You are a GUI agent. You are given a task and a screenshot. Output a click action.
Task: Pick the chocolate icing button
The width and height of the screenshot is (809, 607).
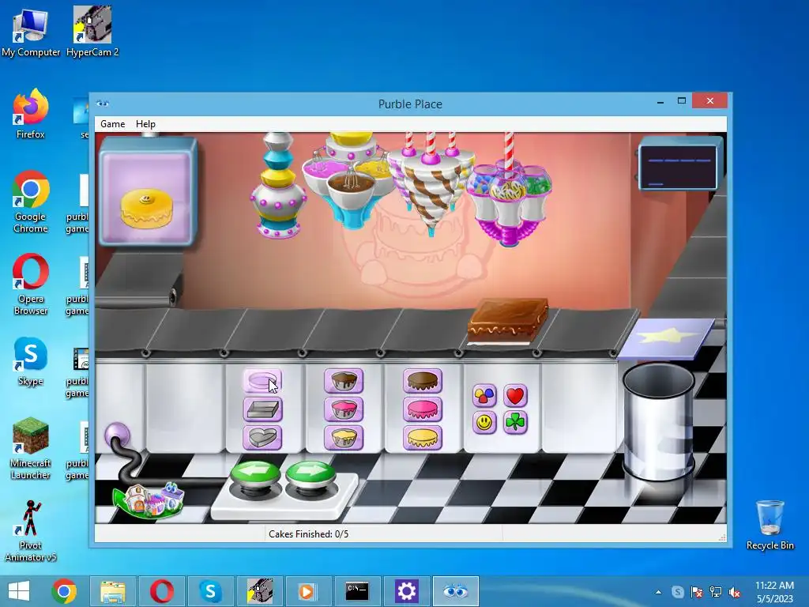tap(423, 381)
